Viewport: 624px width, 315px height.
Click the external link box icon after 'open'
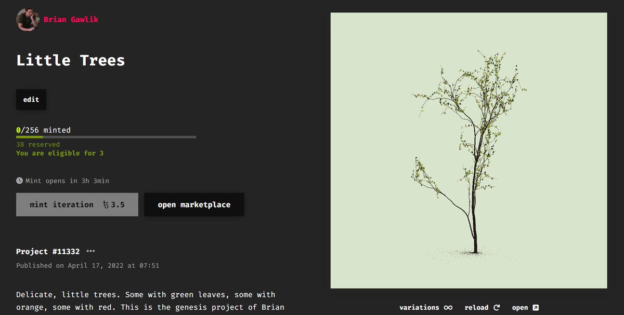[x=536, y=307]
